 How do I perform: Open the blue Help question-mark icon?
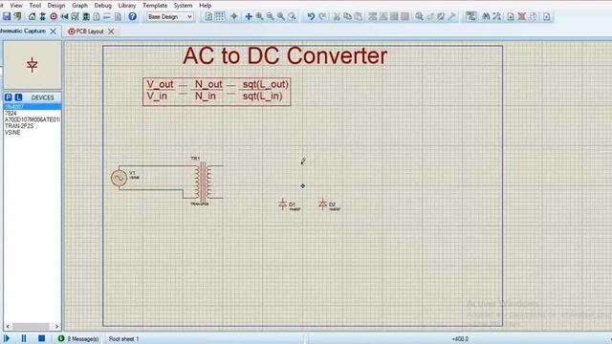click(133, 16)
